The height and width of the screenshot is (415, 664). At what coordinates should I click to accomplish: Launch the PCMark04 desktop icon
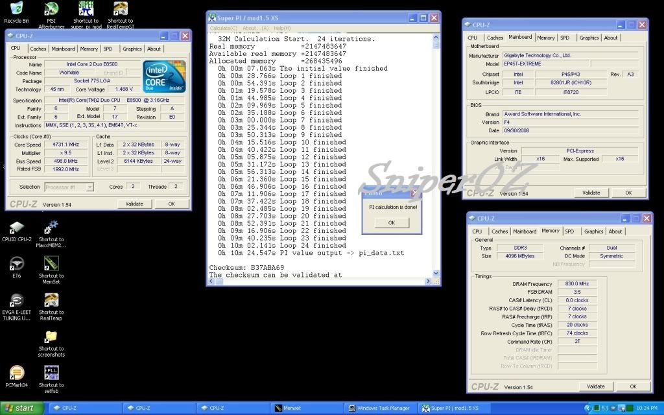[x=17, y=373]
